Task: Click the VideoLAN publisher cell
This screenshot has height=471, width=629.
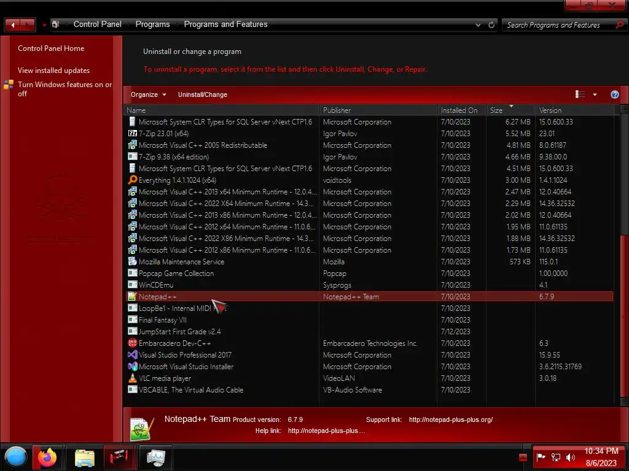Action: pyautogui.click(x=338, y=378)
